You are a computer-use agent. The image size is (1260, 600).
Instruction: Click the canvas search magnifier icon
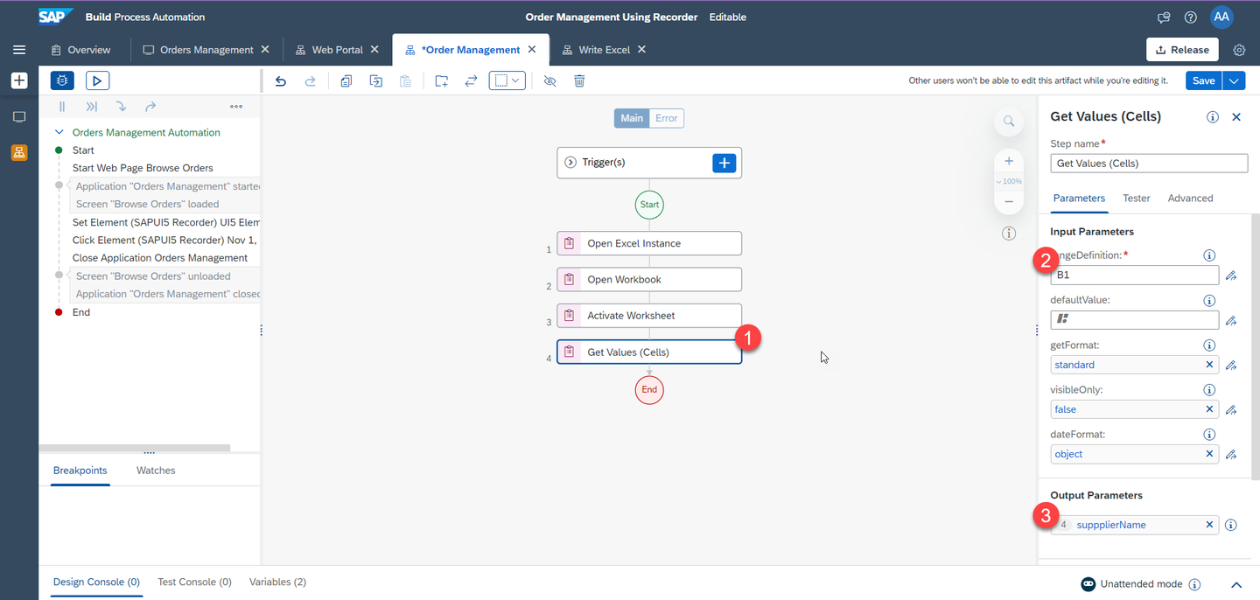pos(1009,121)
